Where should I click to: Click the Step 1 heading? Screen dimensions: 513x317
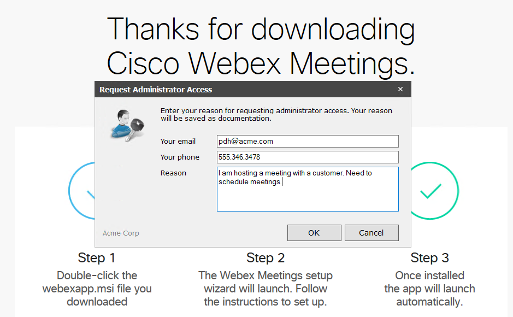[97, 258]
